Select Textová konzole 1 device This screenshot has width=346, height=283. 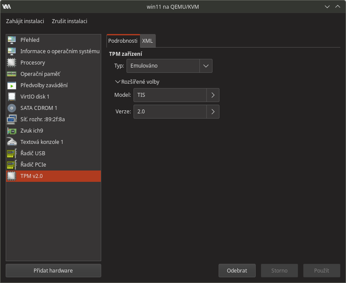pos(53,142)
